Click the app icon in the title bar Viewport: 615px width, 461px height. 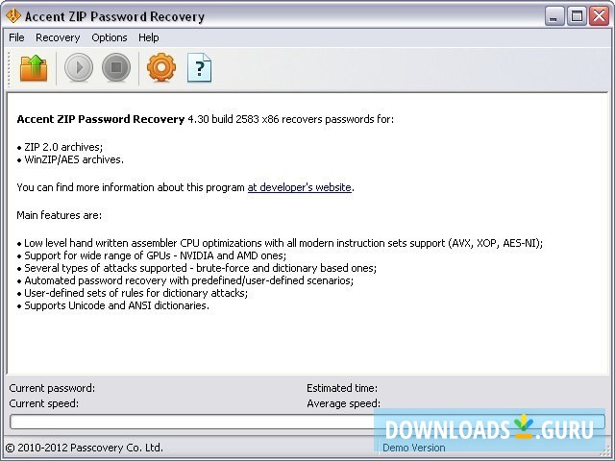coord(12,16)
